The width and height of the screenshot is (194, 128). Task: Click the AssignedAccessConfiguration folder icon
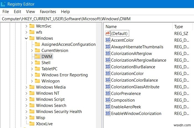37,44
